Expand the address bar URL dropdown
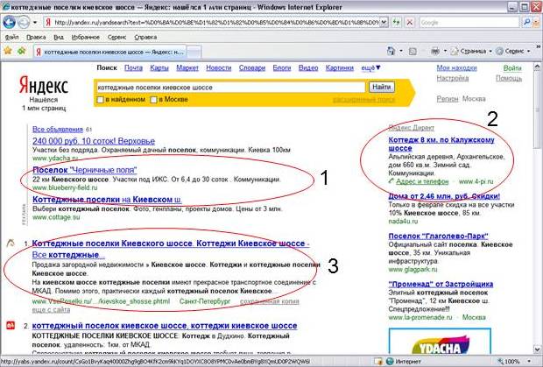Screen dimensions: 543x367 pyautogui.click(x=384, y=23)
